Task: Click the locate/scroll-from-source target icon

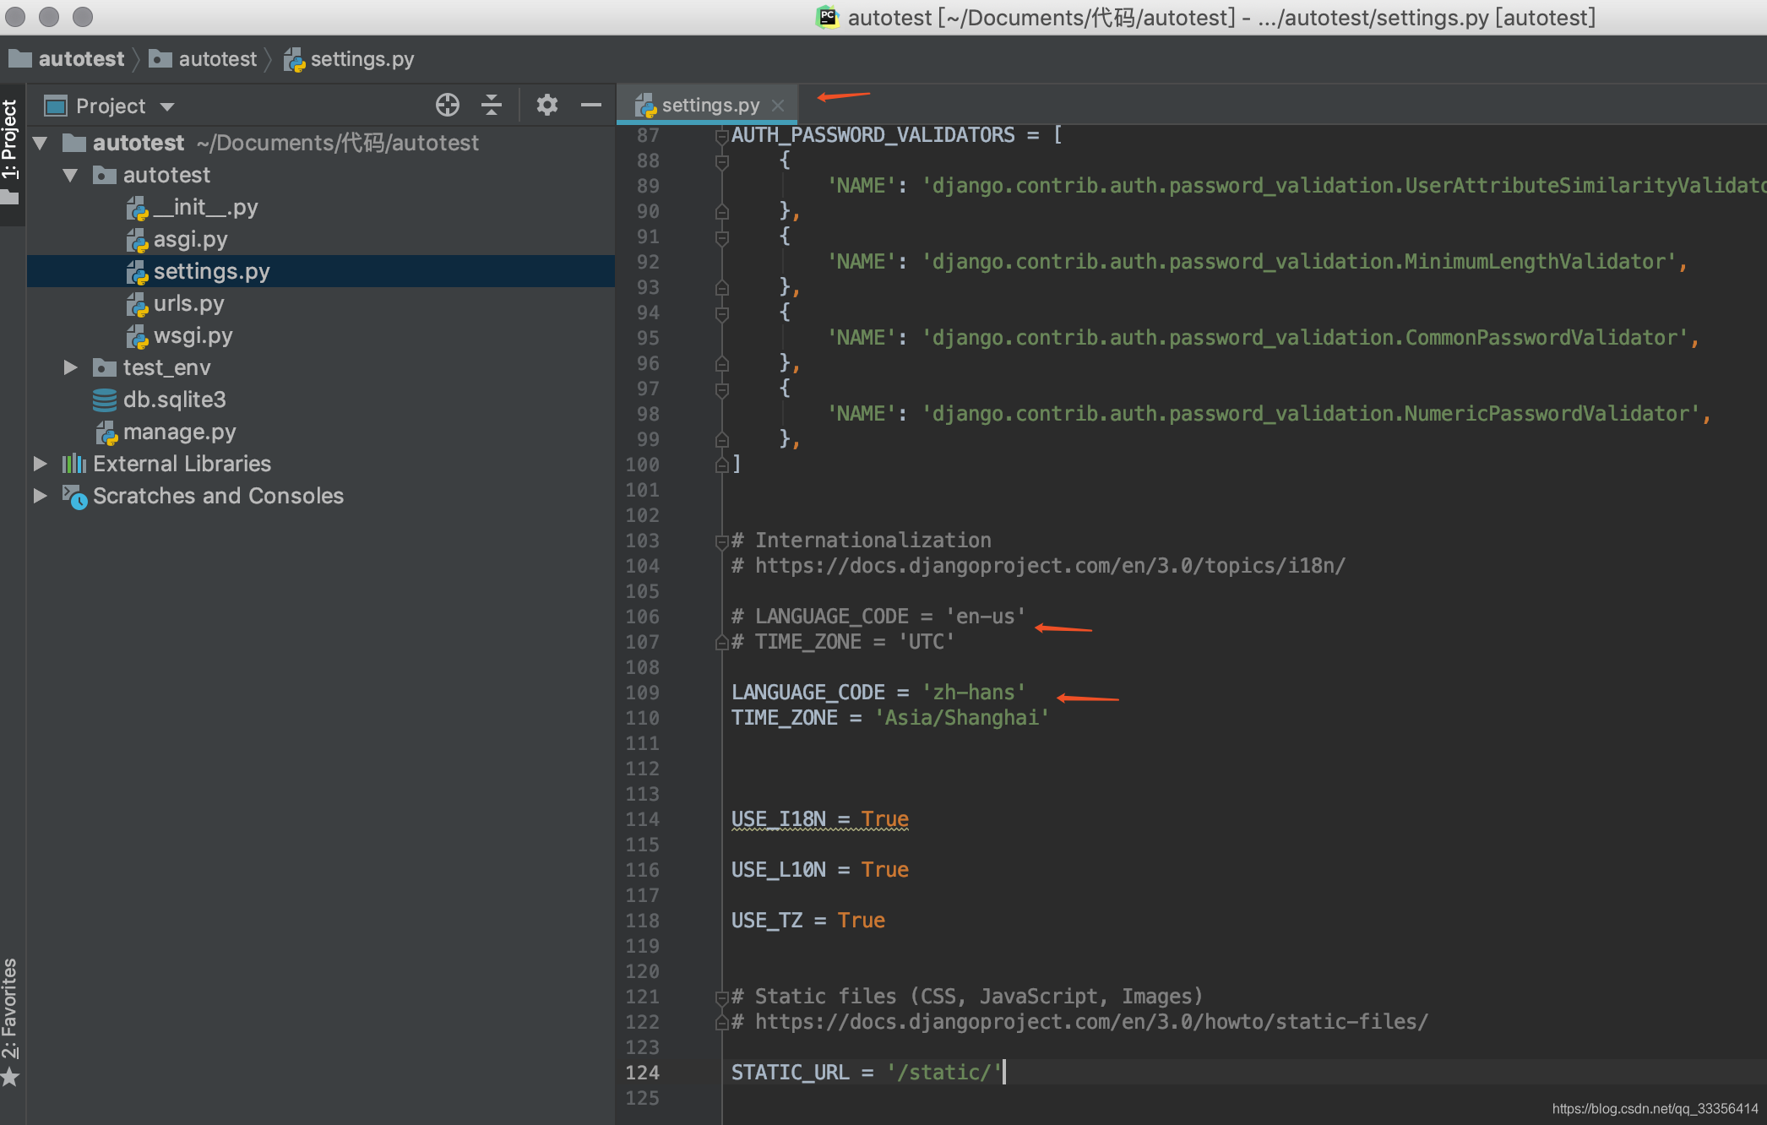Action: pyautogui.click(x=448, y=106)
